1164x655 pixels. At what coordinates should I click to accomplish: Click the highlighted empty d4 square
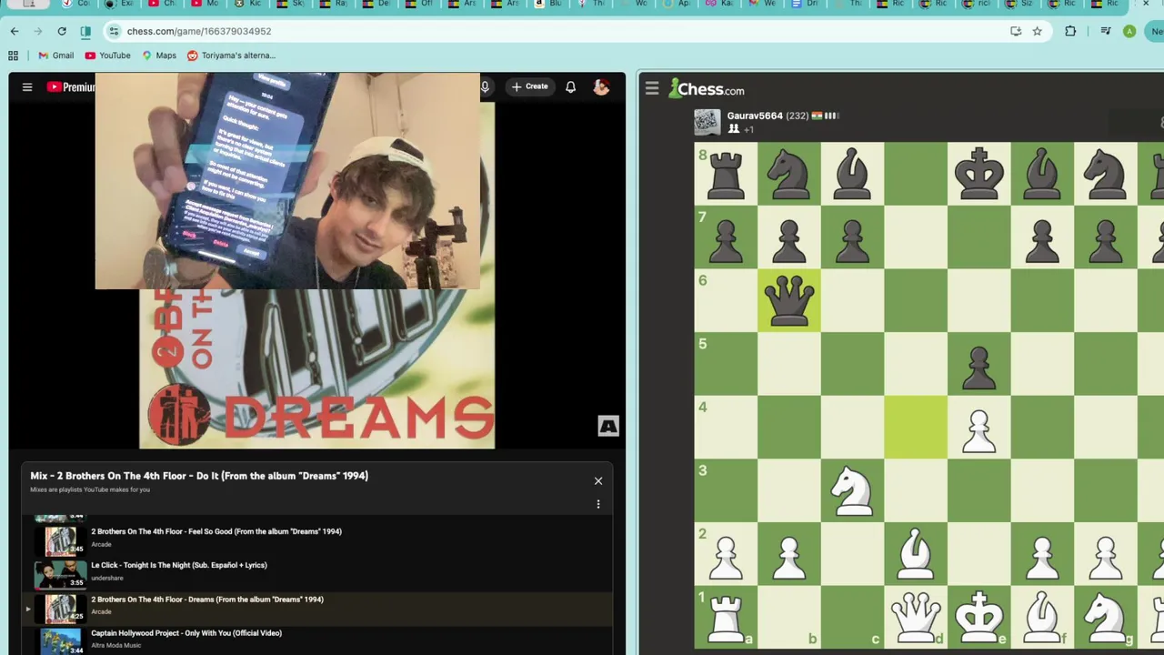coord(916,428)
